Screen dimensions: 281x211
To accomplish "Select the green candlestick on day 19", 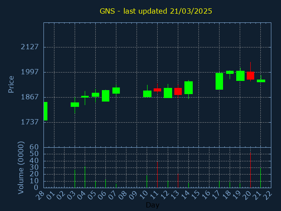I will coord(240,76).
